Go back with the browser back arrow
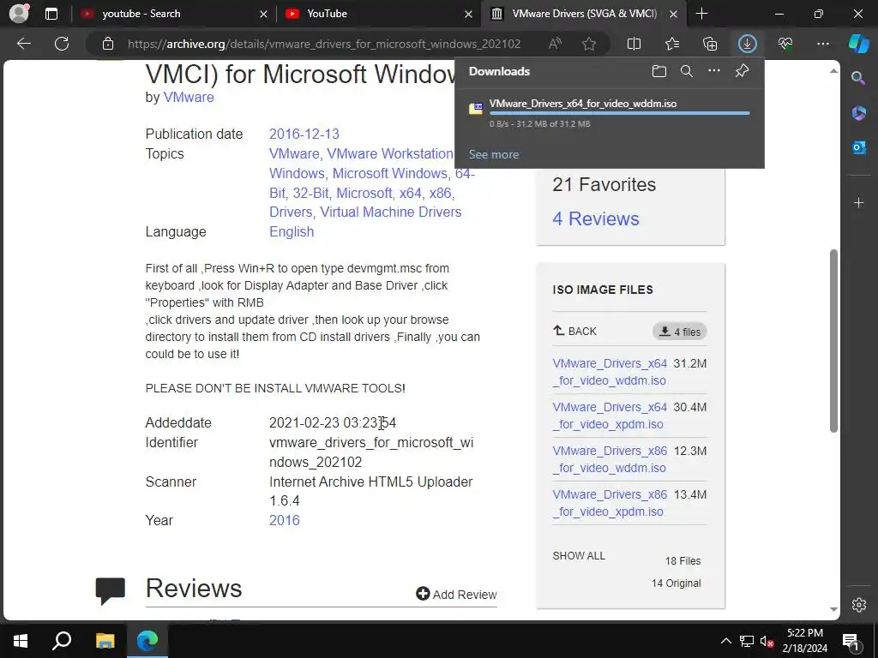Image resolution: width=878 pixels, height=658 pixels. (x=24, y=44)
